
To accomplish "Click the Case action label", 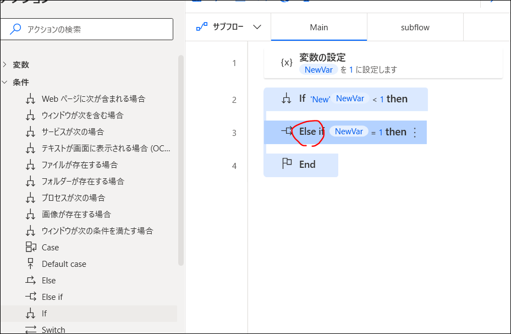I will pyautogui.click(x=50, y=247).
